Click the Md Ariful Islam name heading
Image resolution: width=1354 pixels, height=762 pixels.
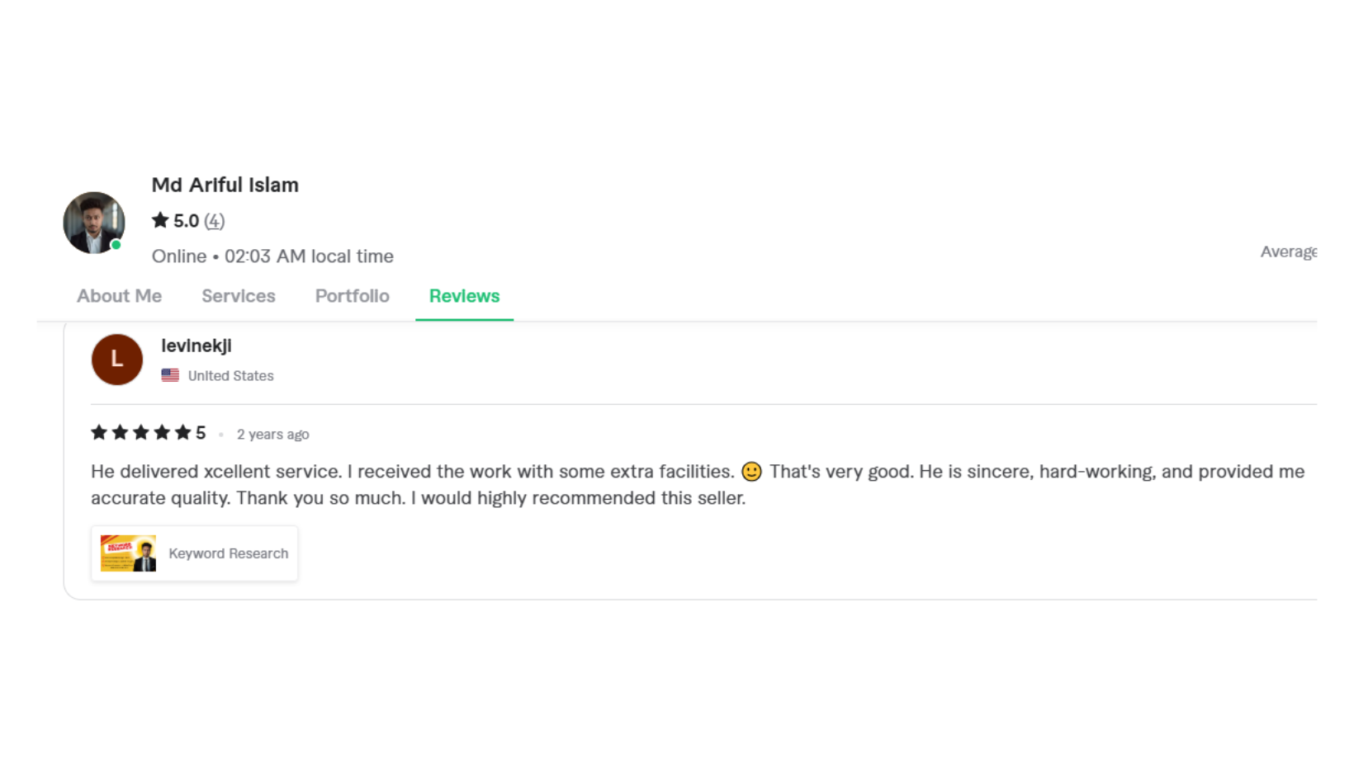(x=225, y=185)
